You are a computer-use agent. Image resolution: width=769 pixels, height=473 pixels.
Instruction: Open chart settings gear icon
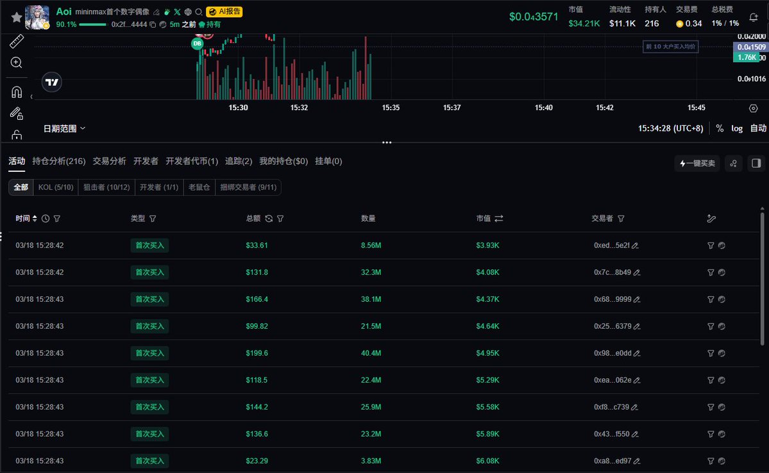tap(754, 108)
